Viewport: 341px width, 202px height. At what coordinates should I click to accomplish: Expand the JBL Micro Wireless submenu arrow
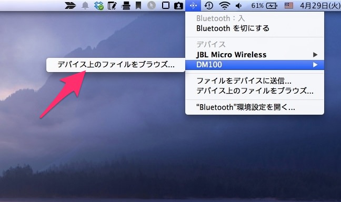coord(315,55)
